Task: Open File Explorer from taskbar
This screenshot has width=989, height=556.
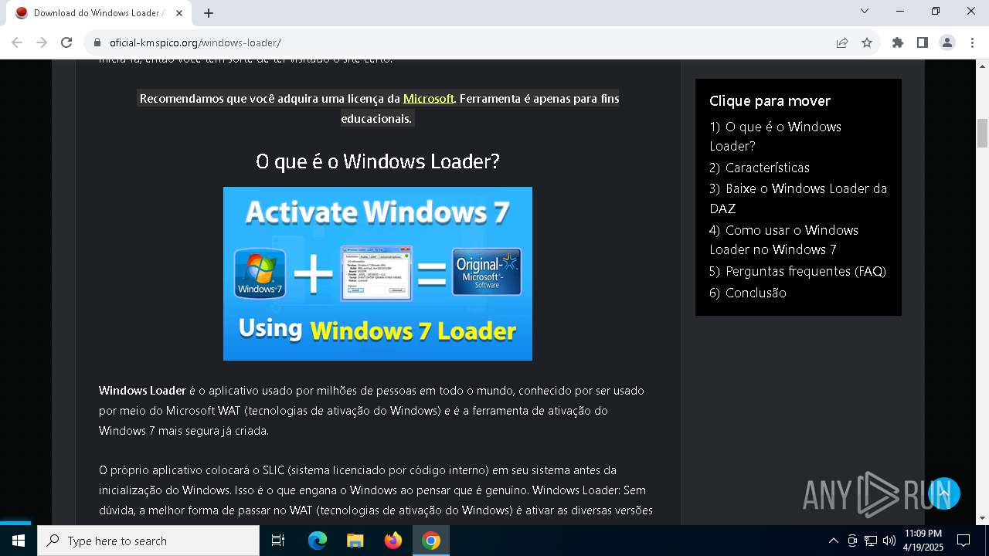Action: point(355,541)
